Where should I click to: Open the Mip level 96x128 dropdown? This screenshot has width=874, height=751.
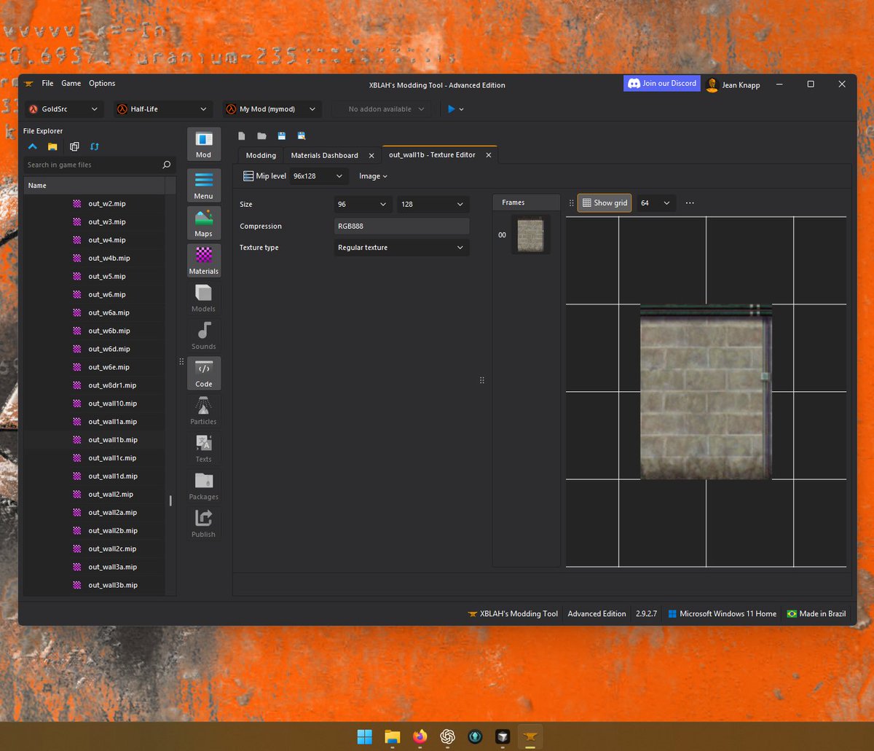319,176
